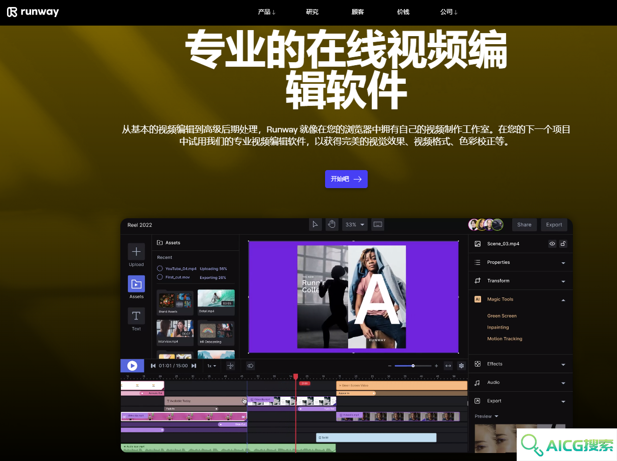Select Motion Tracking magic tool

pos(505,339)
